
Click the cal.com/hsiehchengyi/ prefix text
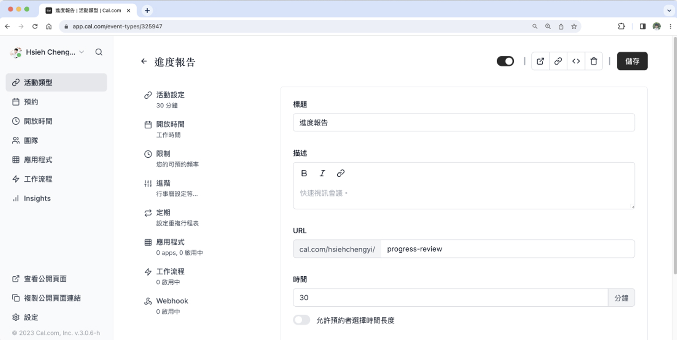[x=337, y=249]
